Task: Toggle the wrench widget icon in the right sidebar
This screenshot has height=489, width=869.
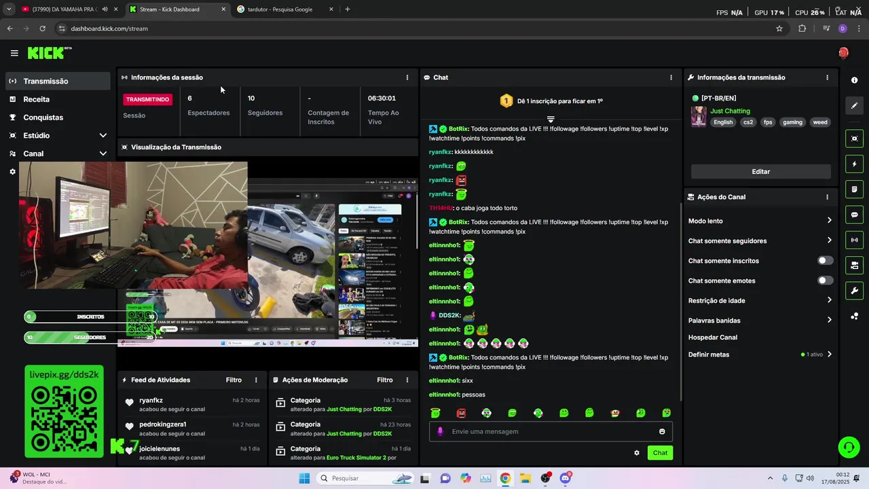Action: [x=854, y=291]
